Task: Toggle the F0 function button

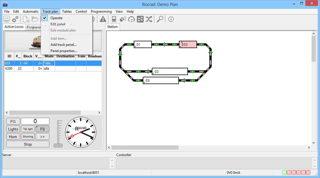Action: pos(42,129)
